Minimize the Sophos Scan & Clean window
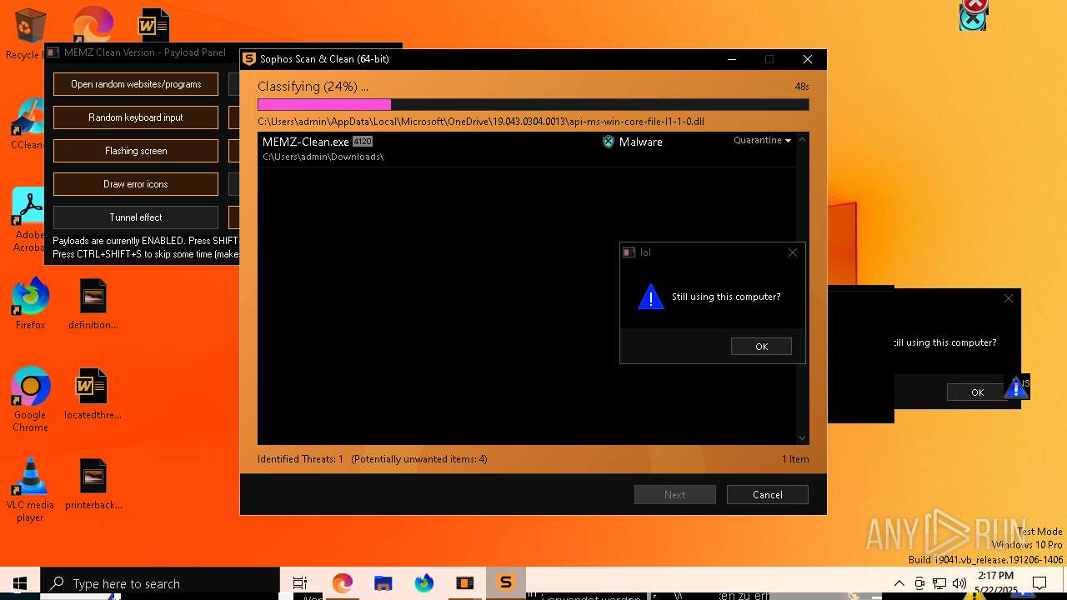Viewport: 1067px width, 600px height. pos(732,59)
